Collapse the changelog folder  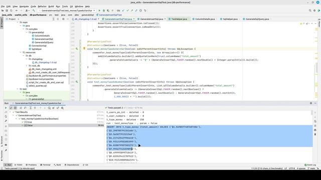pos(27,59)
